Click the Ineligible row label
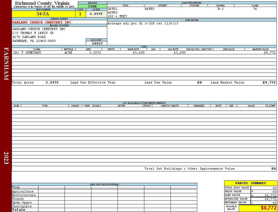 22,206
